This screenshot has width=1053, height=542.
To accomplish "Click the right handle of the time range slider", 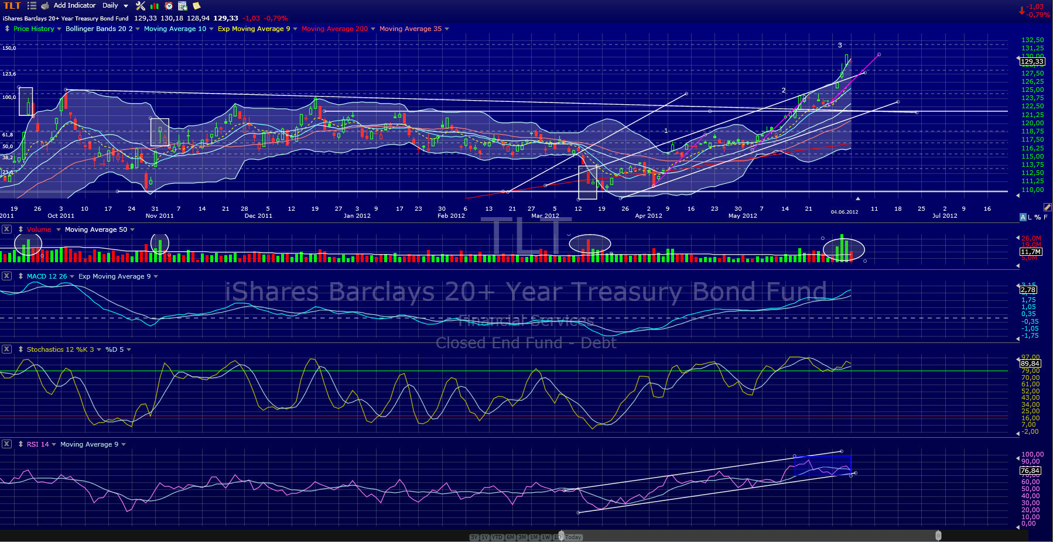I will tap(938, 536).
